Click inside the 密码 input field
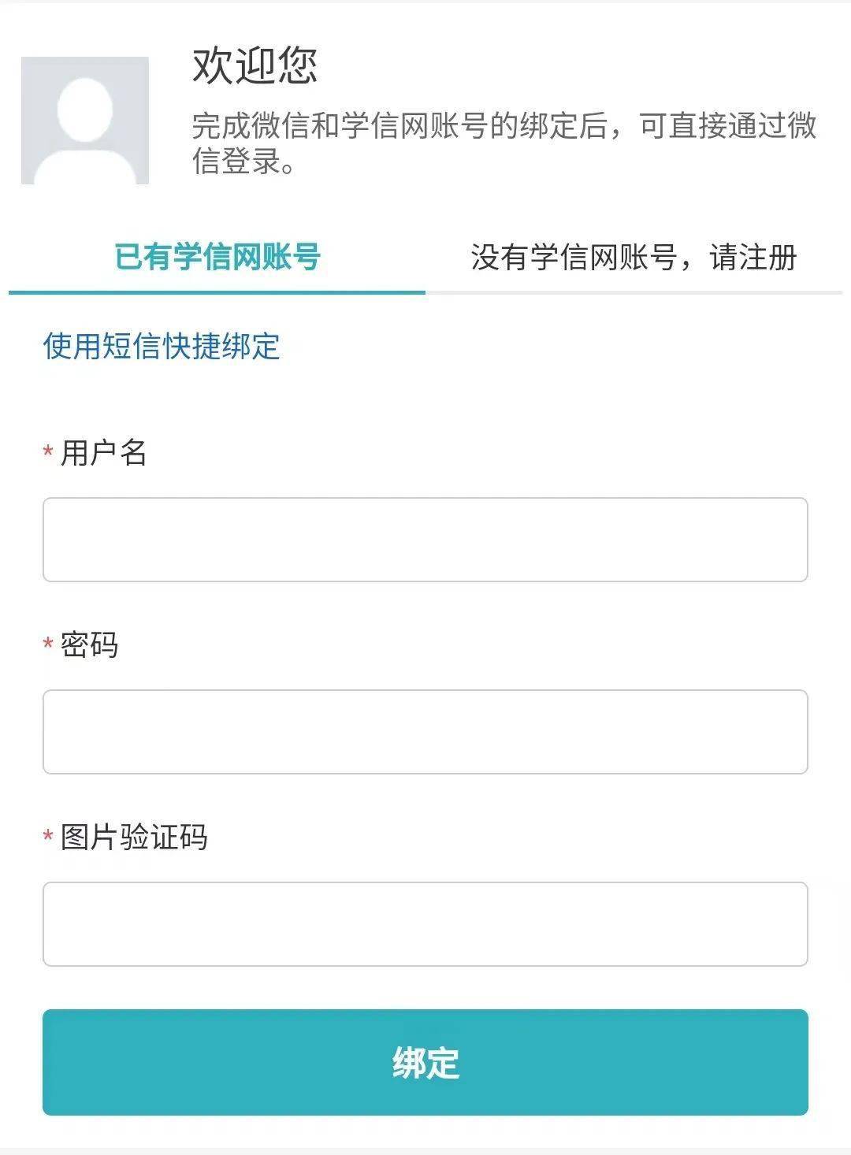 click(425, 731)
